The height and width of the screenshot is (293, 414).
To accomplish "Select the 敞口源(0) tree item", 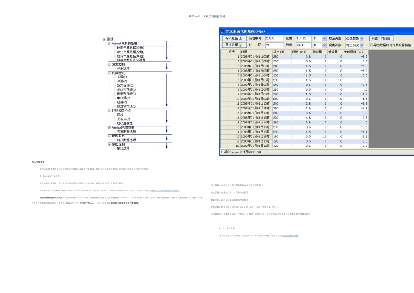I will pyautogui.click(x=124, y=98).
